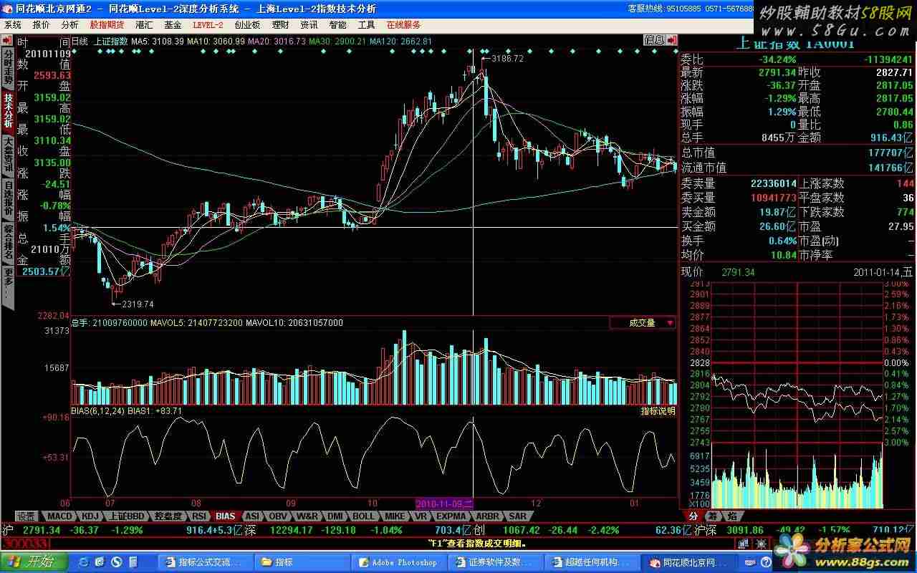
Task: Select the BIAS indicator tab
Action: pyautogui.click(x=225, y=516)
